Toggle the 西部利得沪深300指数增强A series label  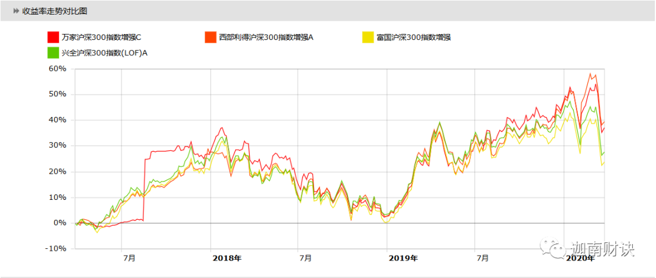[x=266, y=37]
